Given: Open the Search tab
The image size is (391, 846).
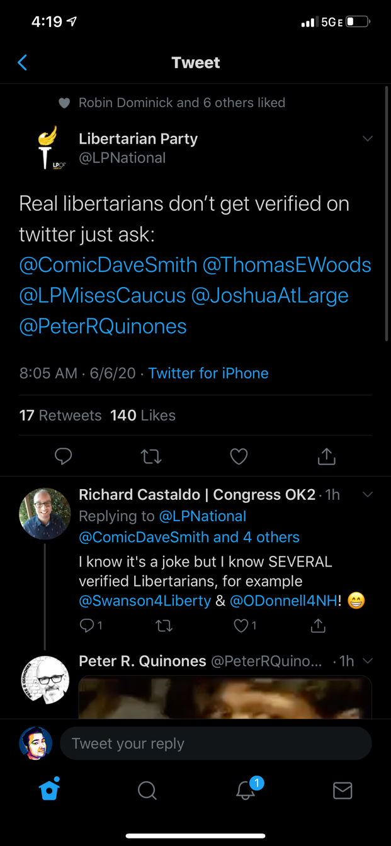Looking at the screenshot, I should [x=147, y=790].
